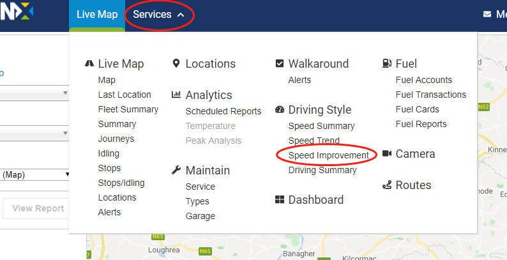
Task: Click the Camera video icon
Action: [x=387, y=153]
